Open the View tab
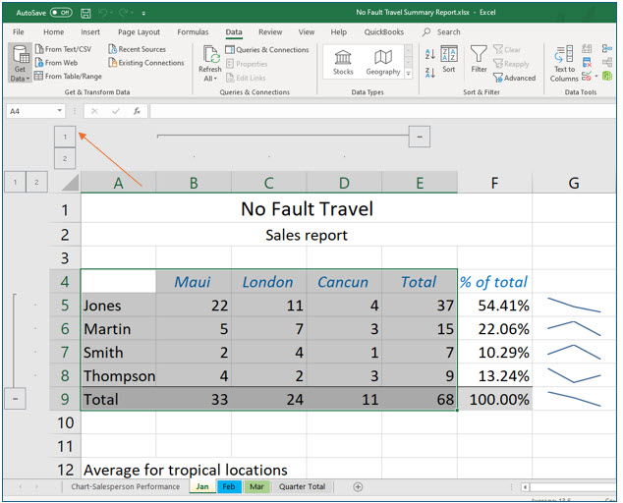Viewport: 623px width, 503px height. 307,31
